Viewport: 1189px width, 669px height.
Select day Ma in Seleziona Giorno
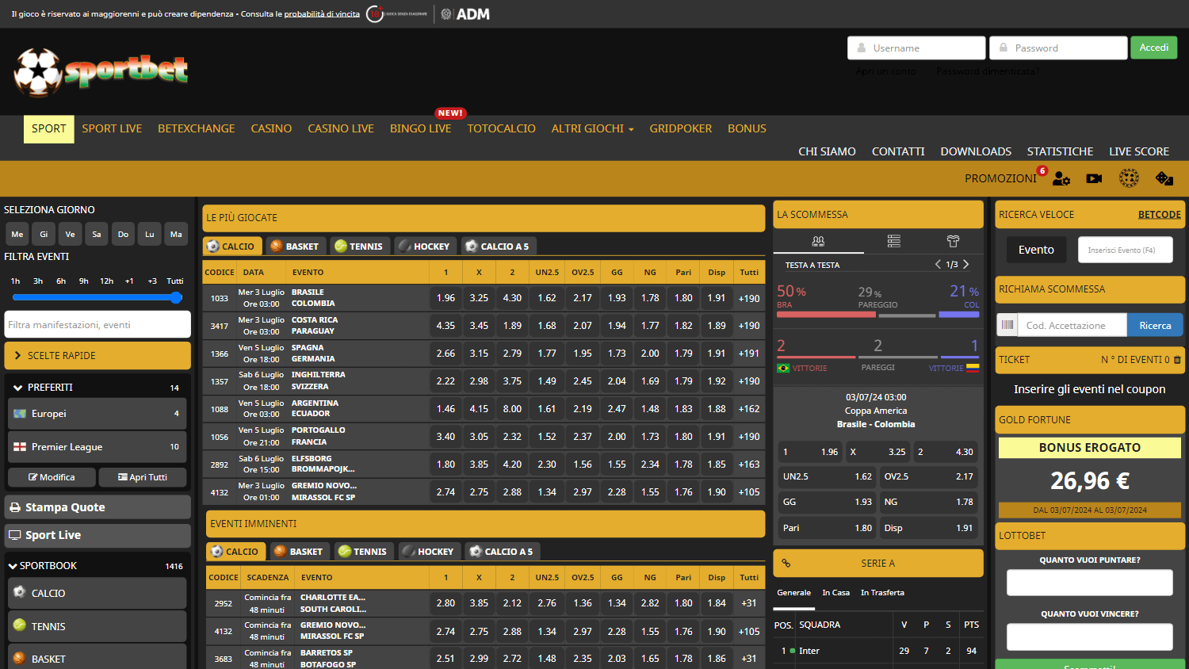point(176,234)
